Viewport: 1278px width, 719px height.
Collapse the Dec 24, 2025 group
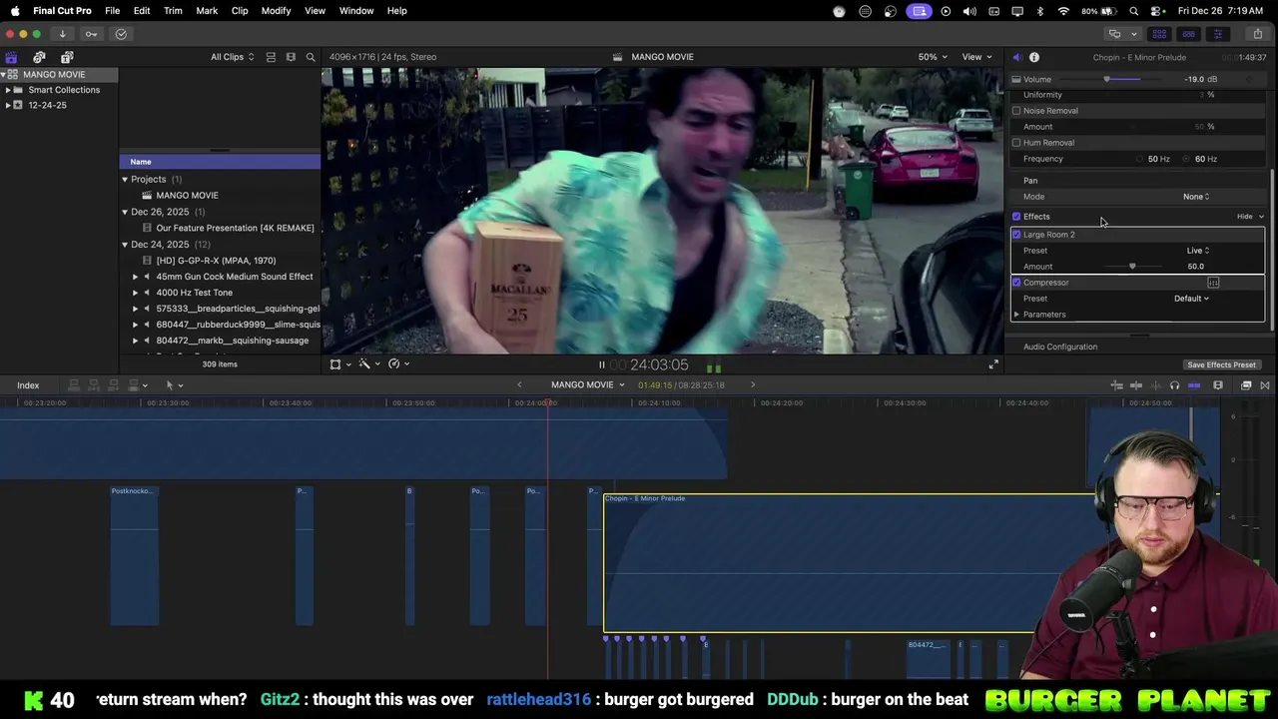tap(125, 245)
